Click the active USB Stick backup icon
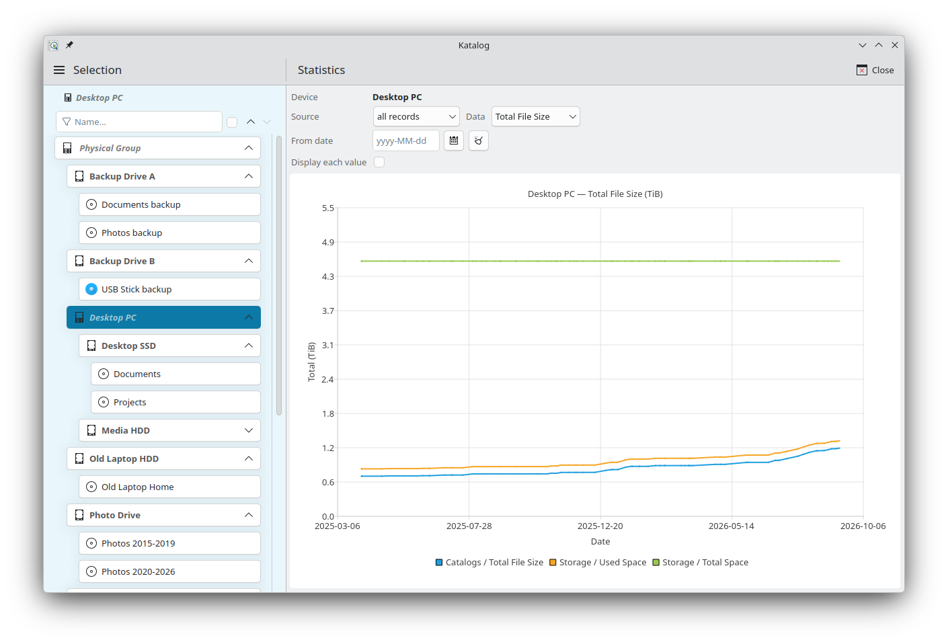The height and width of the screenshot is (644, 948). [x=91, y=289]
